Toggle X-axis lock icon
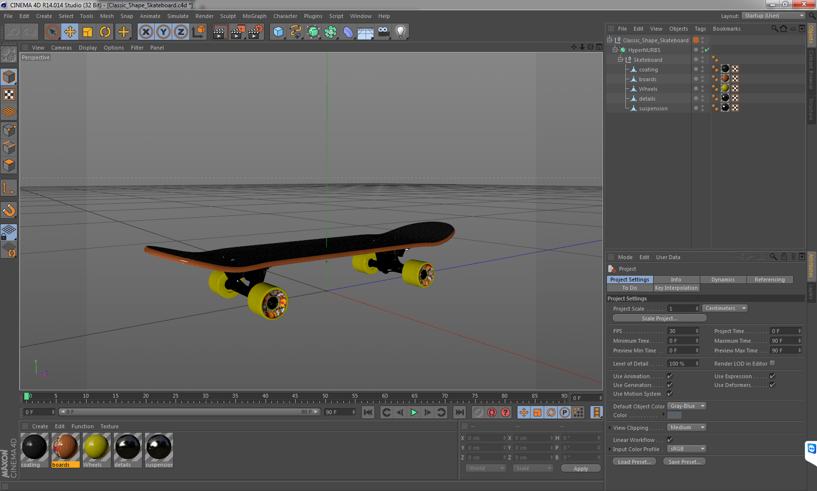The image size is (817, 491). point(146,32)
